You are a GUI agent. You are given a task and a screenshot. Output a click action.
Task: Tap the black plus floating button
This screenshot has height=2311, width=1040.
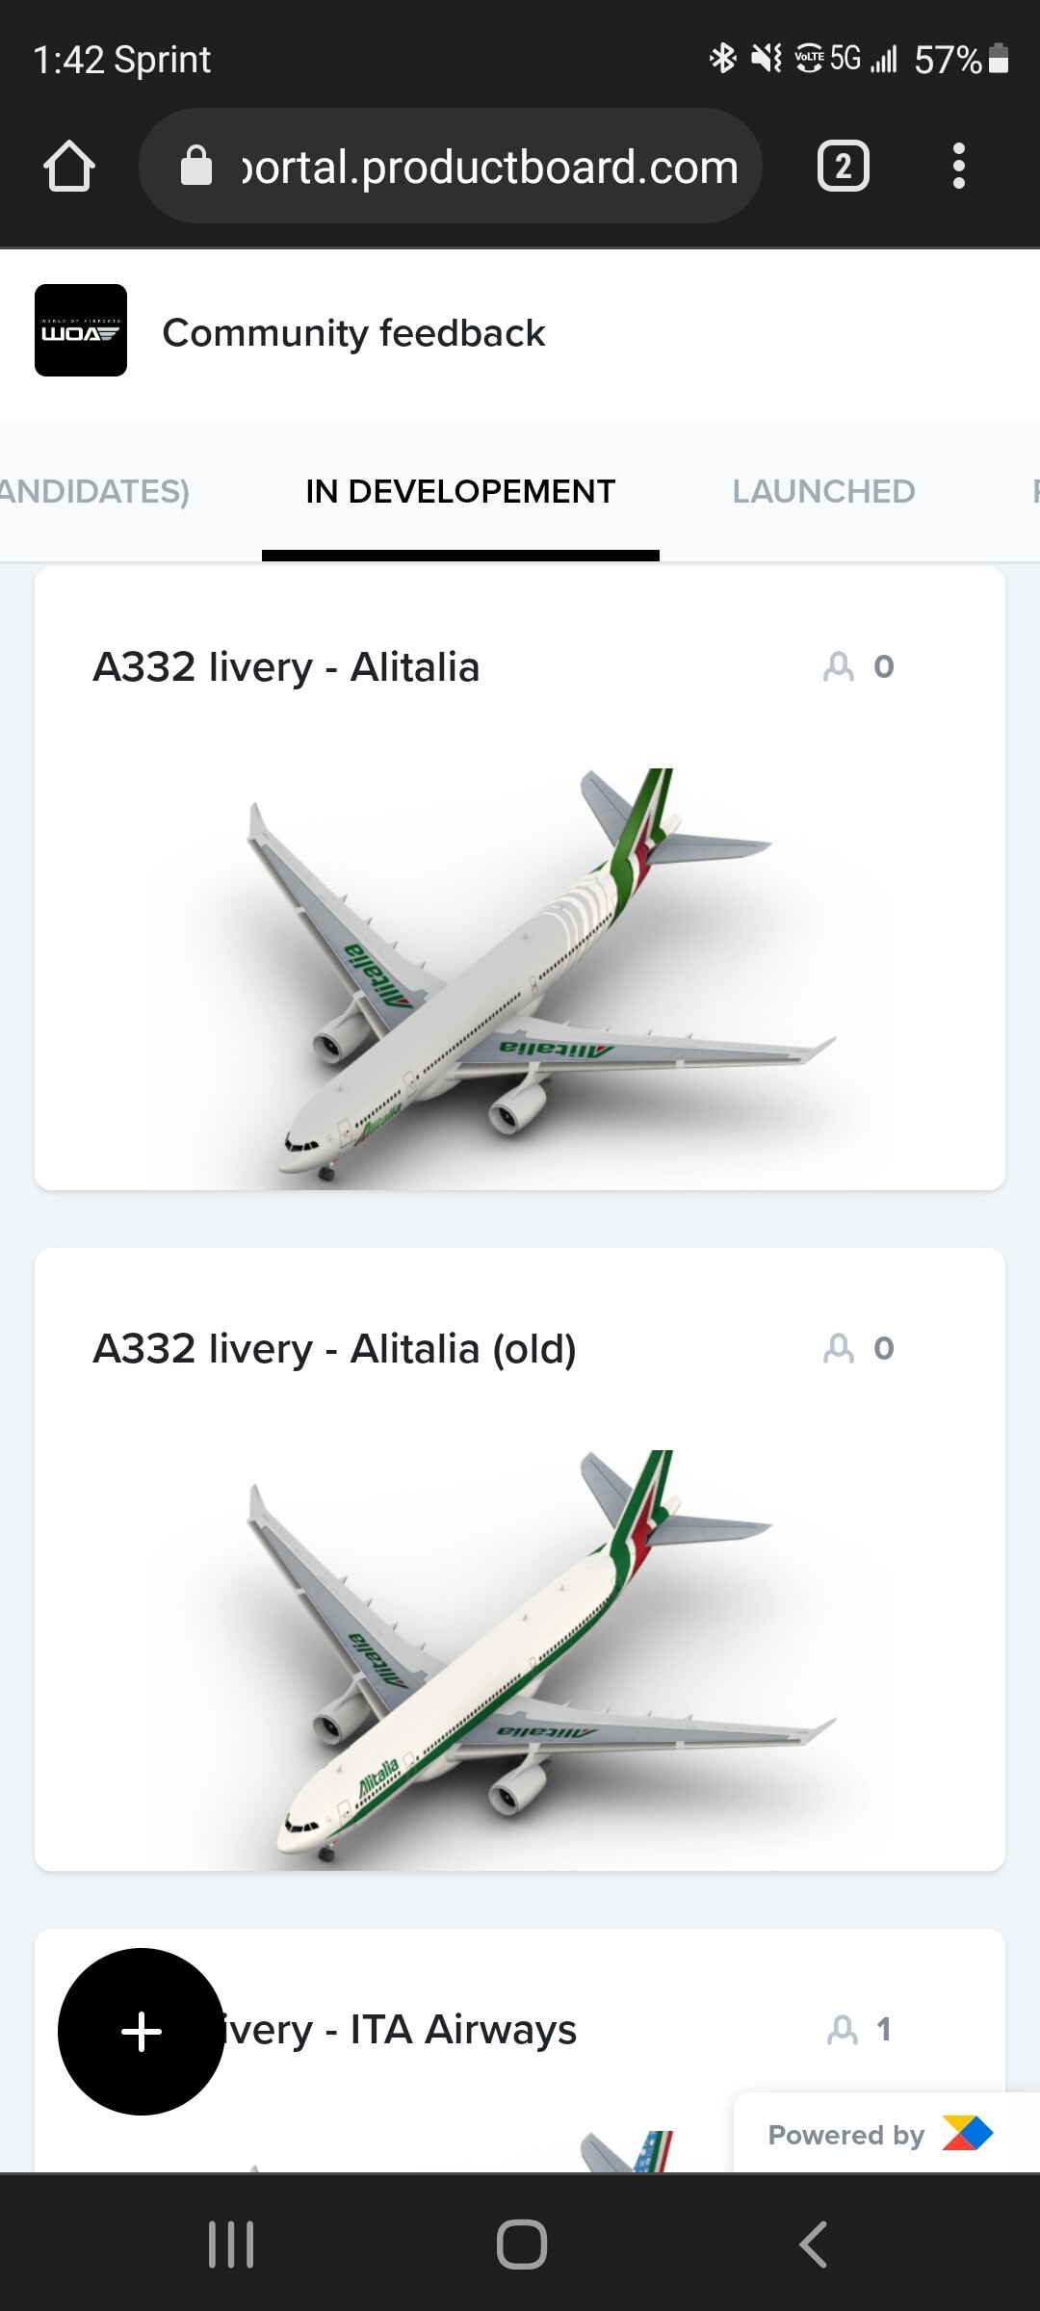pos(142,2032)
